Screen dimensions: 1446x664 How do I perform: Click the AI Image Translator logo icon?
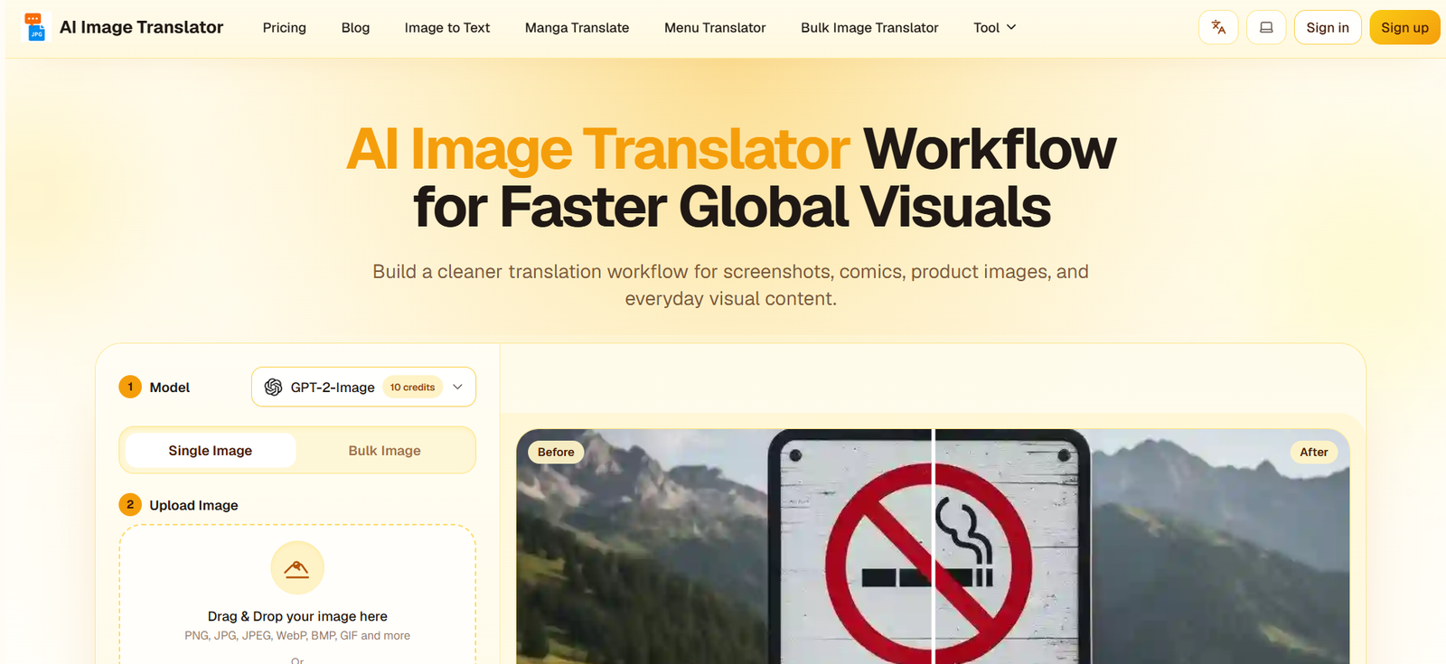pyautogui.click(x=34, y=27)
